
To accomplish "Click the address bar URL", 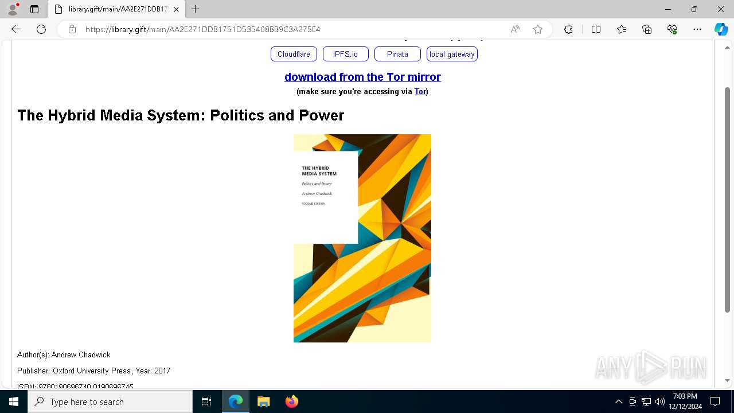I will [202, 29].
